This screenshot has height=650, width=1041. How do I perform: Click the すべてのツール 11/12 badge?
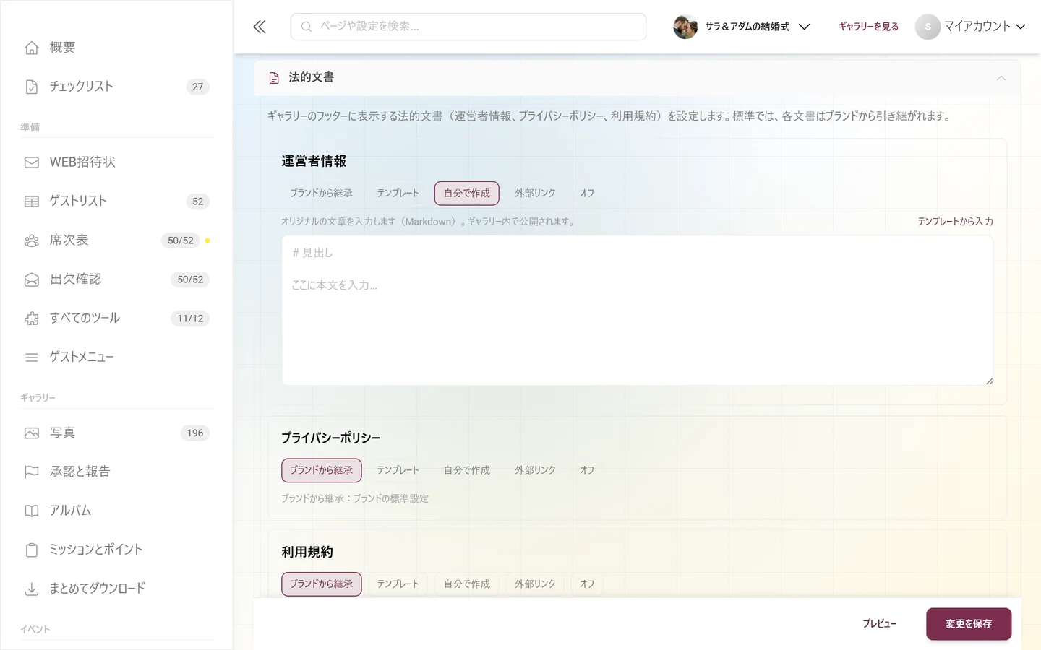pyautogui.click(x=190, y=318)
